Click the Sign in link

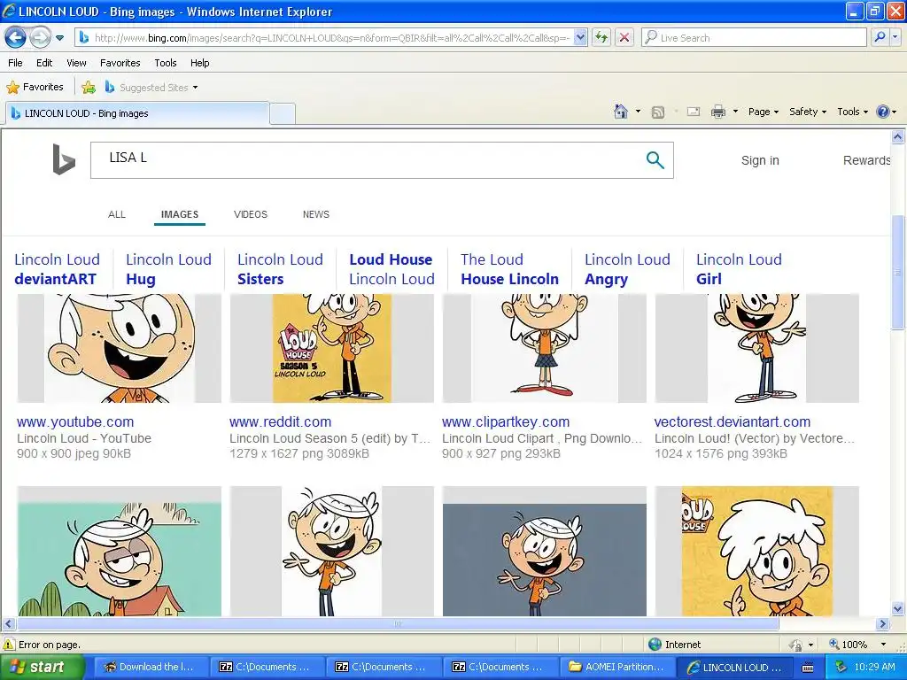[760, 160]
